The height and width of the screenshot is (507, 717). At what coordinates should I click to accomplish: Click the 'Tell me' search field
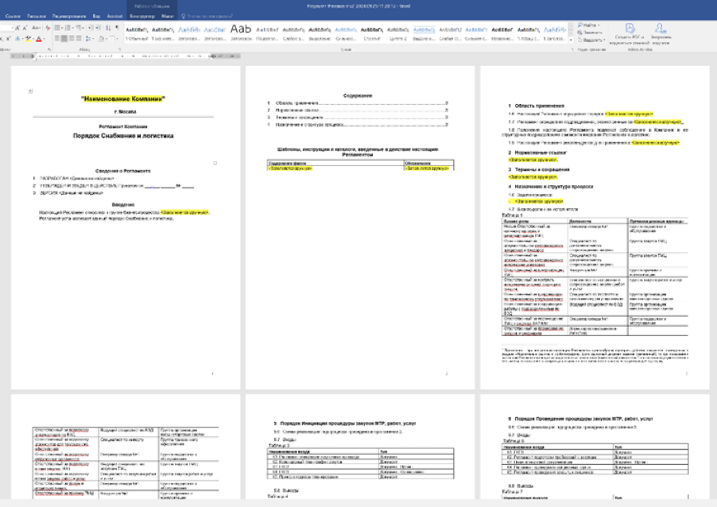211,16
